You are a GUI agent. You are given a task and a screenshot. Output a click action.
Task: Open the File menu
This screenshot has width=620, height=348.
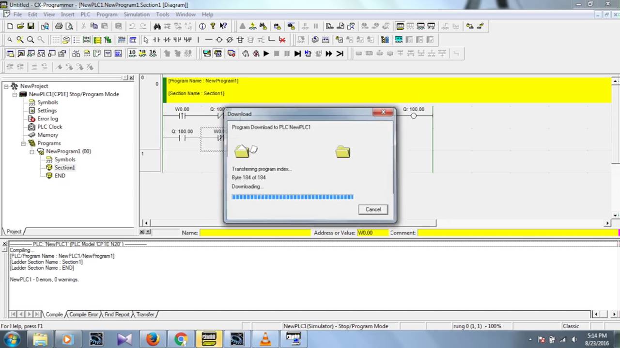[x=18, y=14]
